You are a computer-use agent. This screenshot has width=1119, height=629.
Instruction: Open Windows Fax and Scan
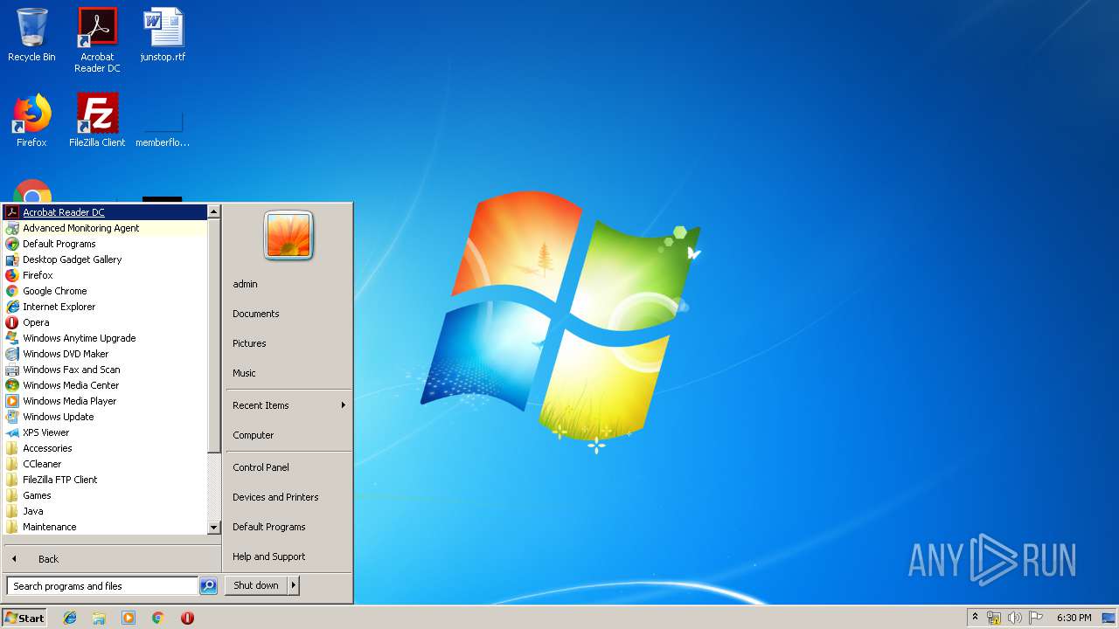[x=105, y=370]
